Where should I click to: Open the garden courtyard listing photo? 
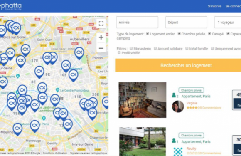click(x=143, y=141)
